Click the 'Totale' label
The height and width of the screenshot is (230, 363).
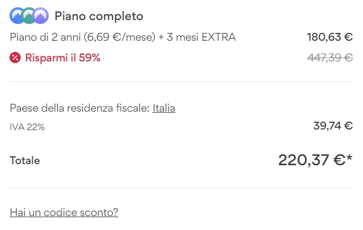pyautogui.click(x=25, y=161)
